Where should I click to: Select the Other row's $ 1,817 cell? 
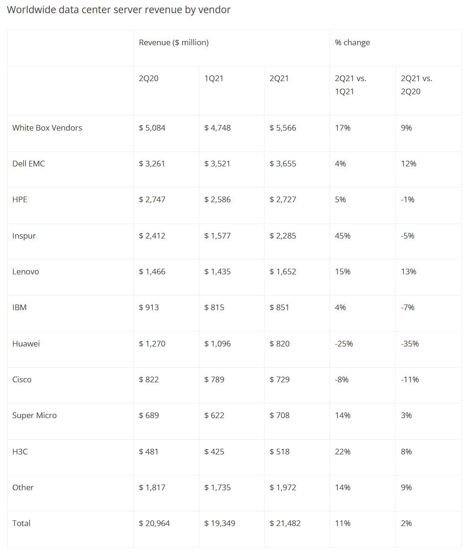coord(152,487)
